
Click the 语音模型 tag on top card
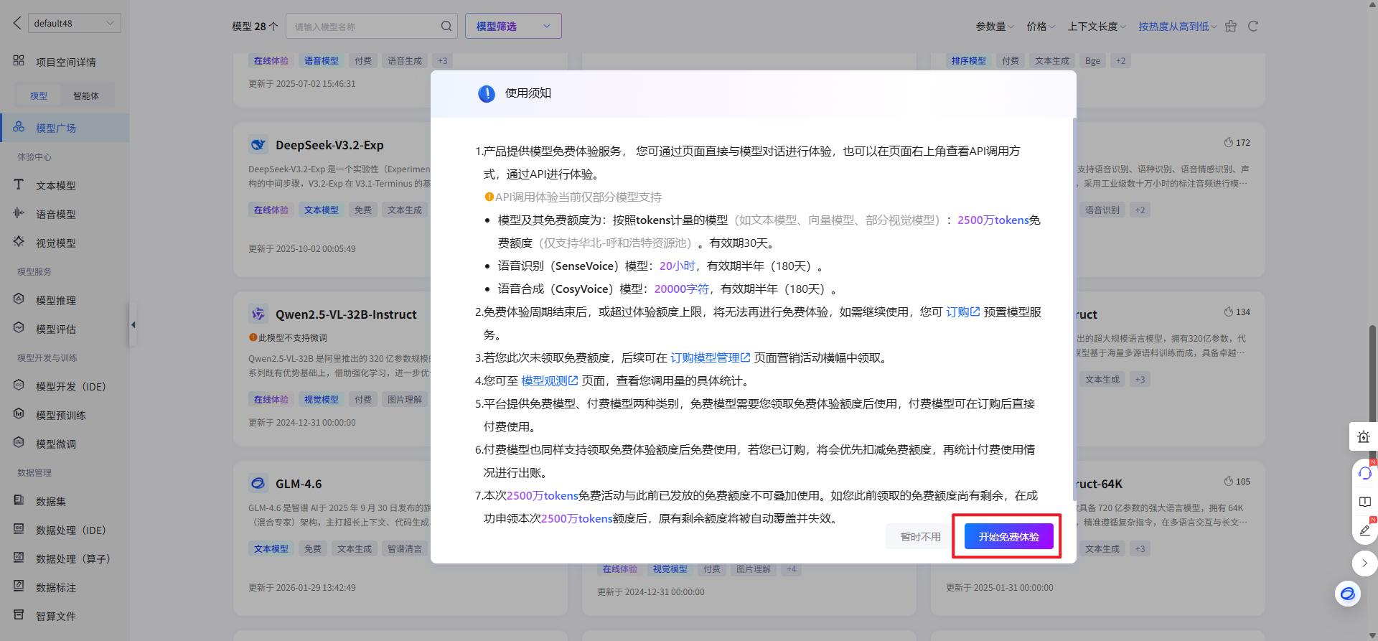pos(321,61)
